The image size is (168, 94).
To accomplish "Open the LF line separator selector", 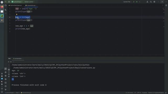I will 135,93.
